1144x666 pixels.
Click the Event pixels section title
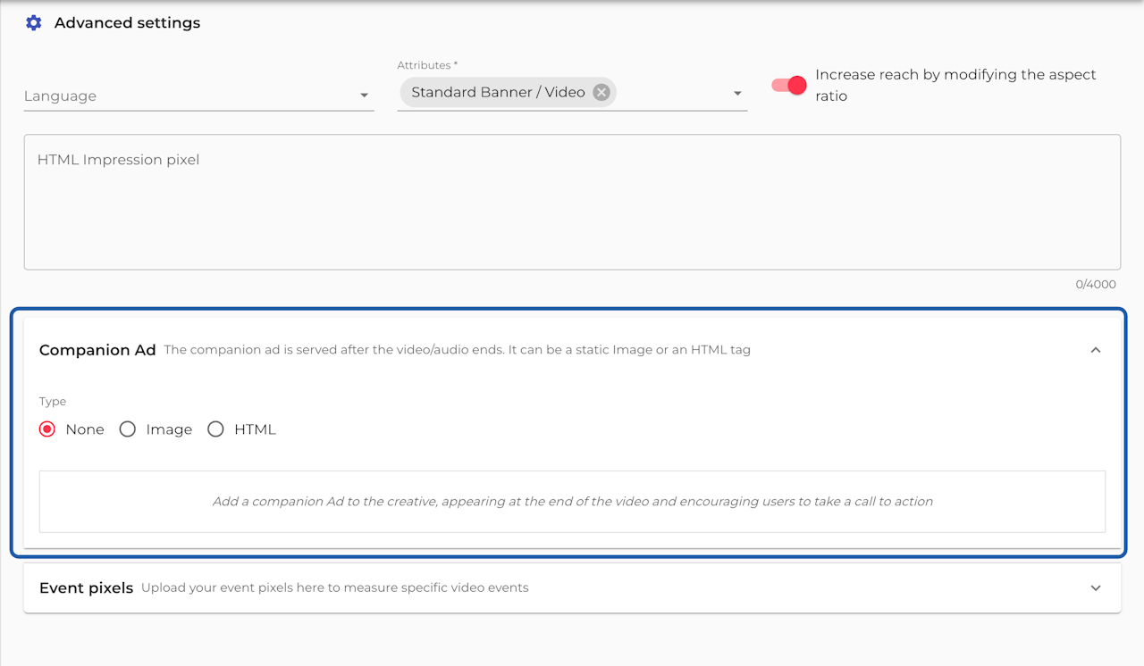[86, 587]
